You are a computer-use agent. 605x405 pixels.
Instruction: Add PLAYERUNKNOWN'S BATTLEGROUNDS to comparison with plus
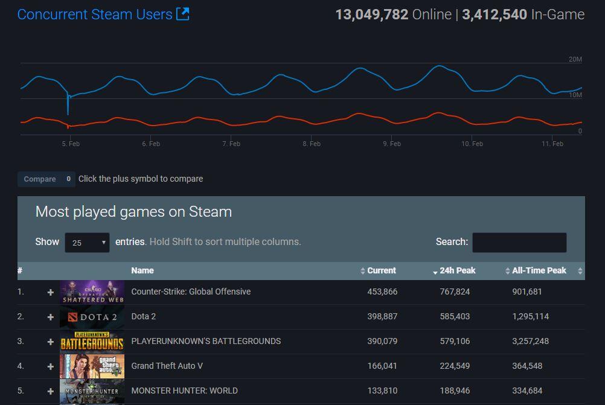point(51,342)
